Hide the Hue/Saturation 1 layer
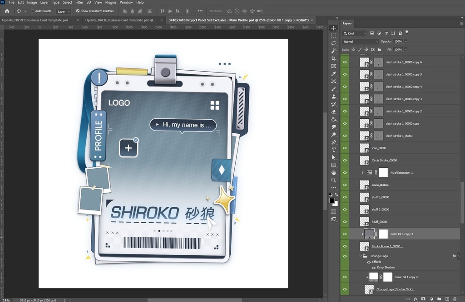This screenshot has height=302, width=465. 345,173
